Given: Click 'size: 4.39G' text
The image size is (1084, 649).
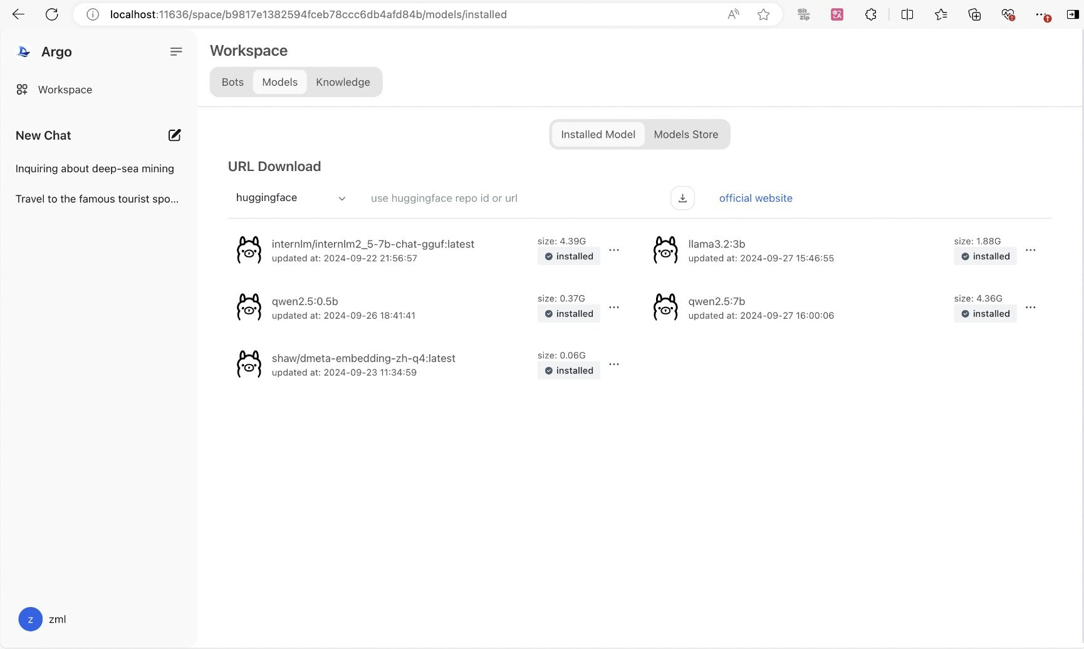Looking at the screenshot, I should pos(561,241).
